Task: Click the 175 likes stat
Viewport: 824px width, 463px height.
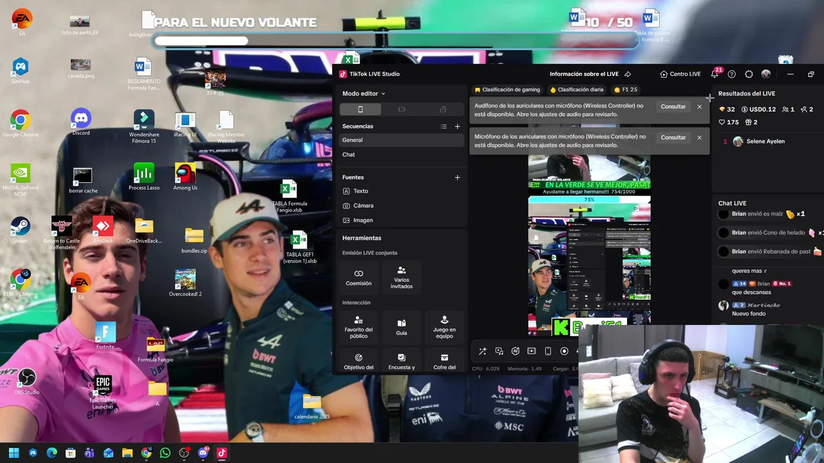Action: [x=729, y=122]
